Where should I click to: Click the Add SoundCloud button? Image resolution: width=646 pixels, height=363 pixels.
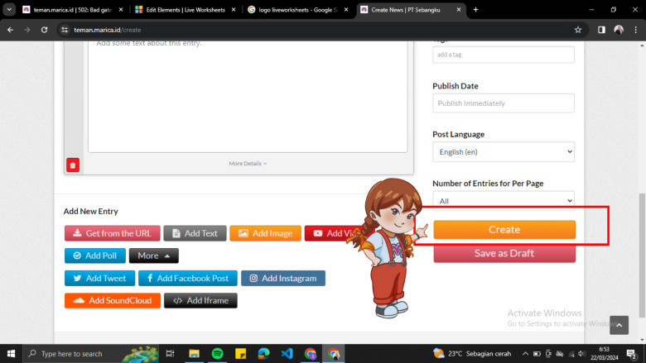coord(112,300)
